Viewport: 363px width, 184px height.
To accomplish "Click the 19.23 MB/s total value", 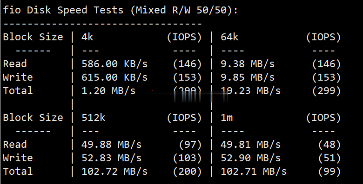I will pyautogui.click(x=251, y=91).
